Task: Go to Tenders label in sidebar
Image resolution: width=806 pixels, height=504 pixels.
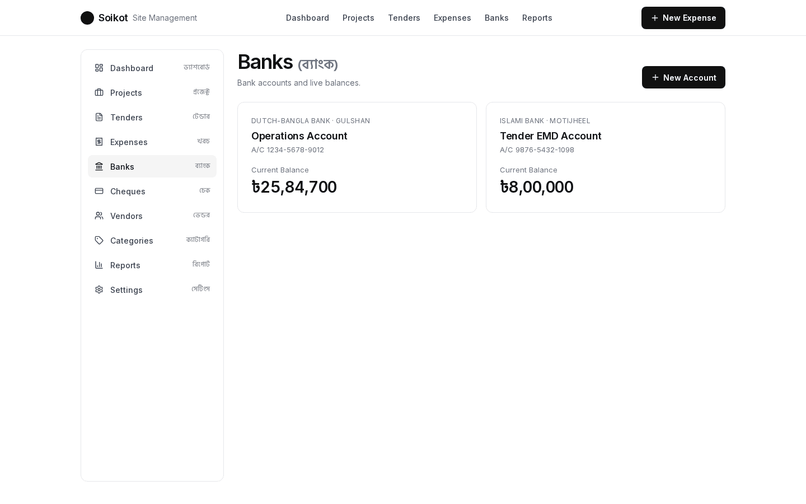Action: point(126,117)
